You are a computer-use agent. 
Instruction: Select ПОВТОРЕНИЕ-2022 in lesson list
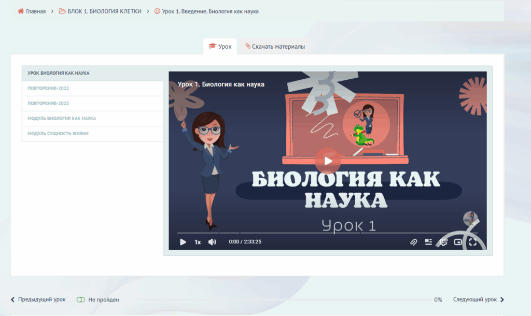click(92, 88)
